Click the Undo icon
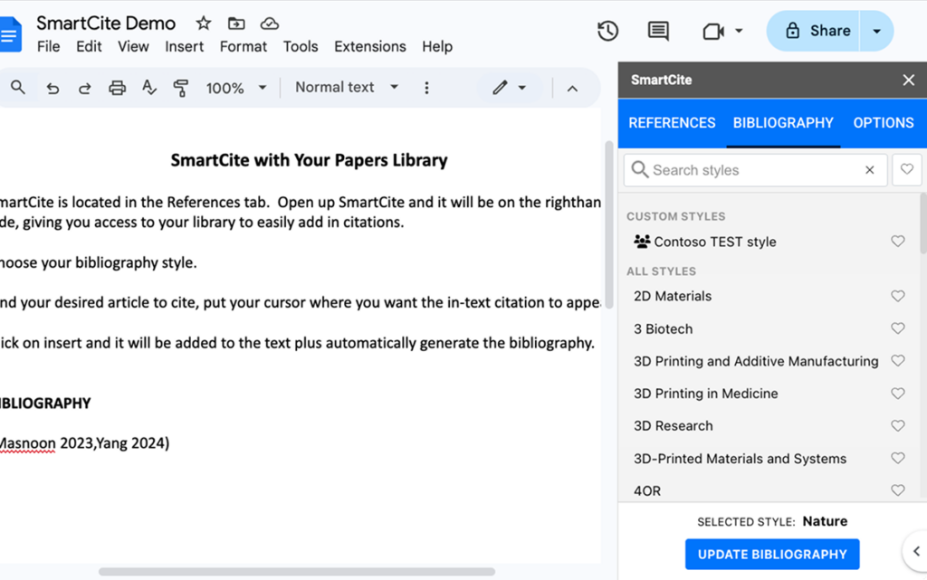 tap(52, 87)
